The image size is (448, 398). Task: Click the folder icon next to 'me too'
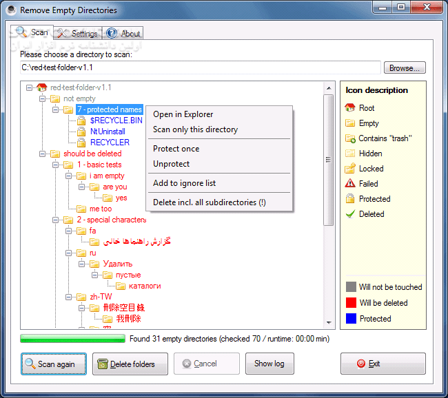click(81, 209)
